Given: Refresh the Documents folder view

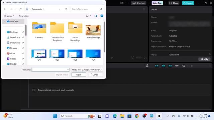Looking at the screenshot, I should point(66,9).
